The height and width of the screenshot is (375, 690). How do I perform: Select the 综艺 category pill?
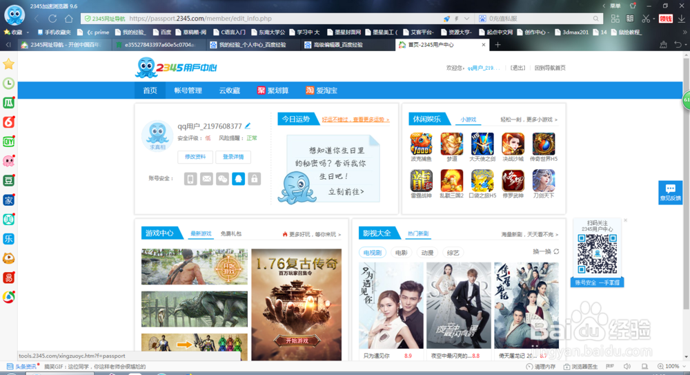(453, 253)
